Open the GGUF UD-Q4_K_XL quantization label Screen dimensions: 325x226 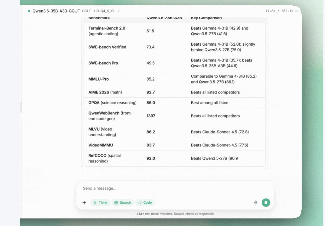pos(99,11)
